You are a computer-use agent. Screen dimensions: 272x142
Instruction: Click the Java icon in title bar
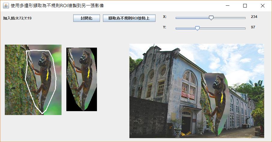click(6, 5)
